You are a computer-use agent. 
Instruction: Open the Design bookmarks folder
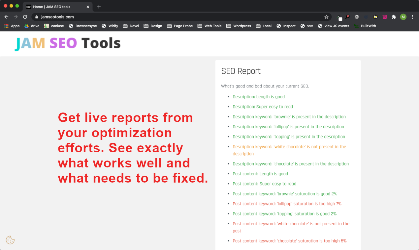click(x=153, y=26)
